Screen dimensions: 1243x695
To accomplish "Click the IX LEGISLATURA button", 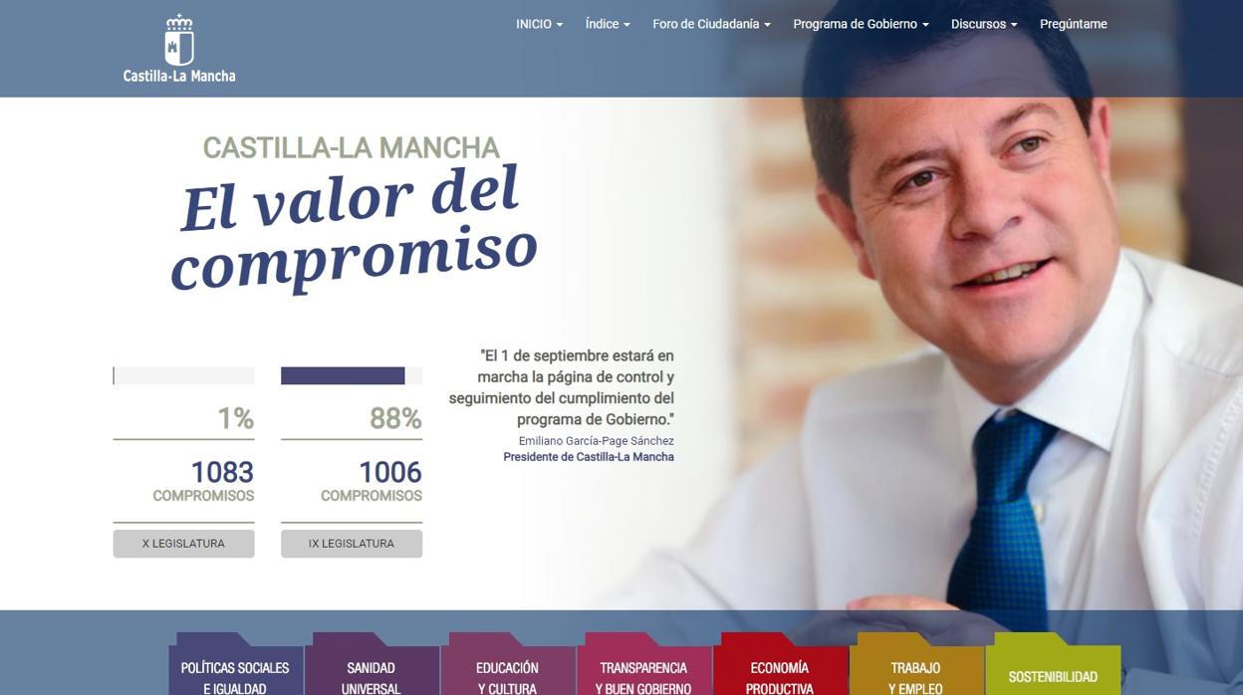I will (x=352, y=544).
